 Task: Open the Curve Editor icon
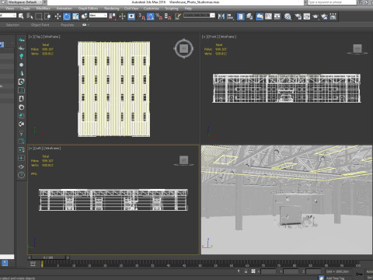coord(268,16)
